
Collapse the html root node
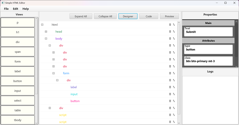42,25
